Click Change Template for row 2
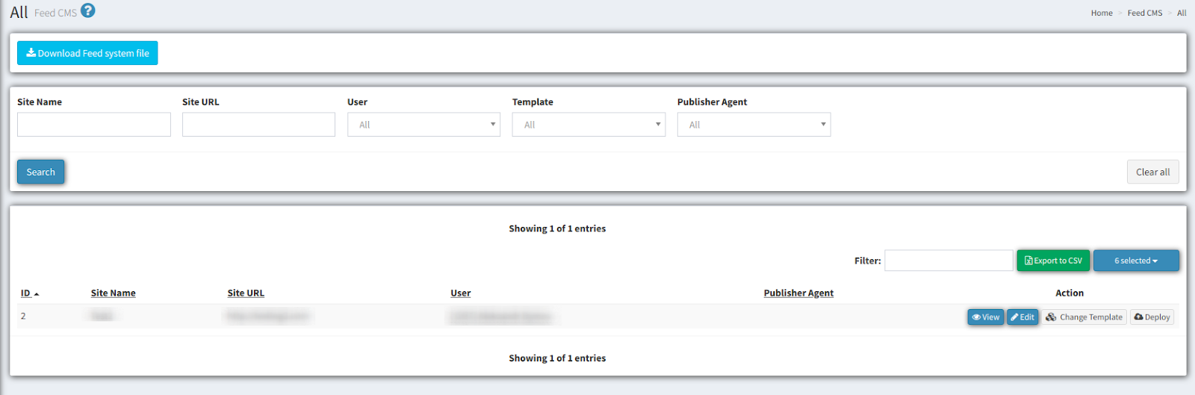Viewport: 1195px width, 395px height. (x=1084, y=317)
